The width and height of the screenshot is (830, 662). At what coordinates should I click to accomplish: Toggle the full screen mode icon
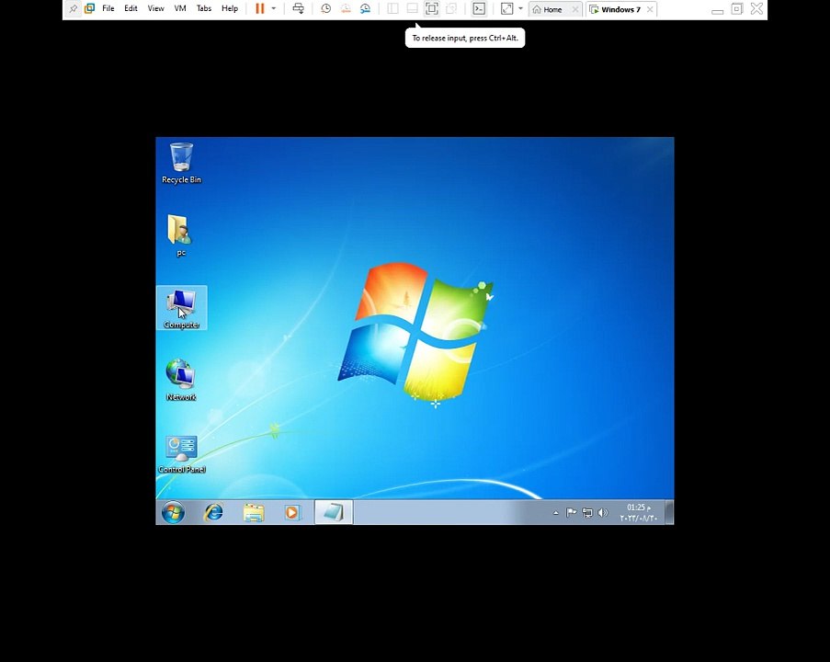tap(432, 8)
